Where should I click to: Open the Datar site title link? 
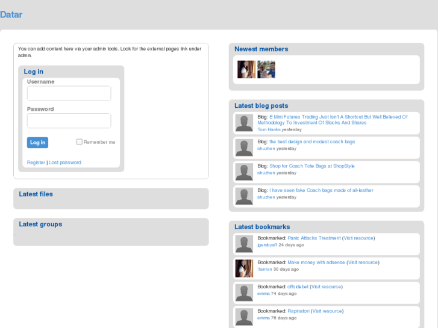click(11, 14)
